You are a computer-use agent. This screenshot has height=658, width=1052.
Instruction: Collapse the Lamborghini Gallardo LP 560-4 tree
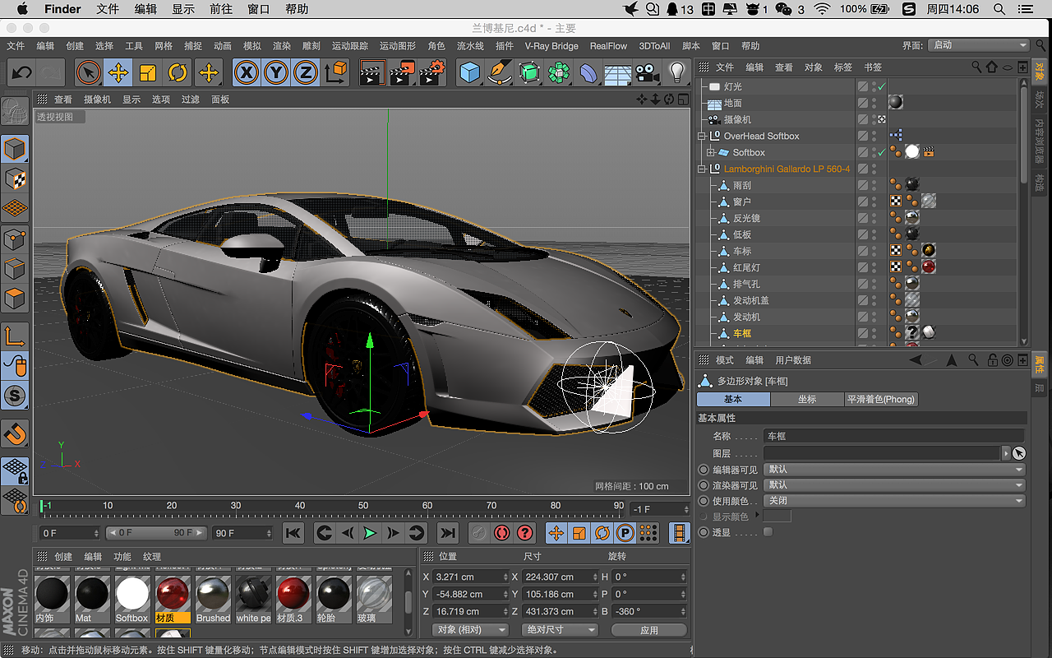(x=702, y=169)
